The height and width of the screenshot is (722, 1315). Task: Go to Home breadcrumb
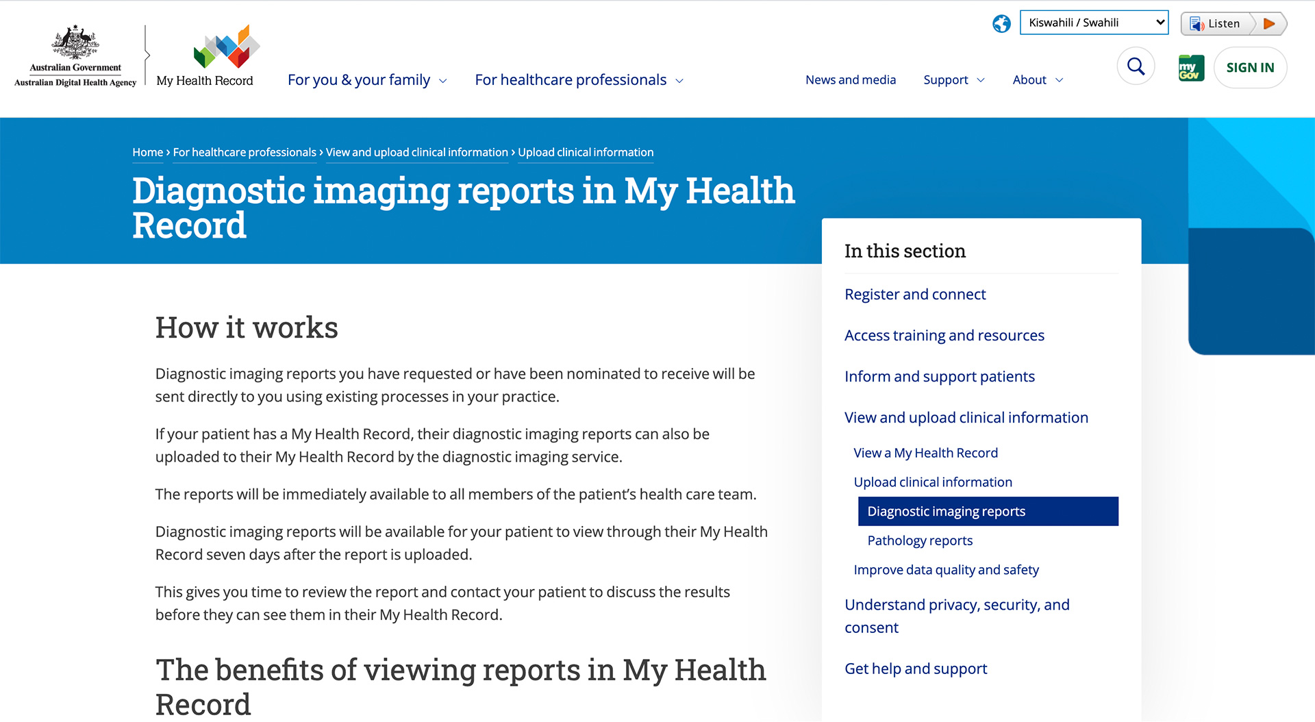tap(148, 152)
